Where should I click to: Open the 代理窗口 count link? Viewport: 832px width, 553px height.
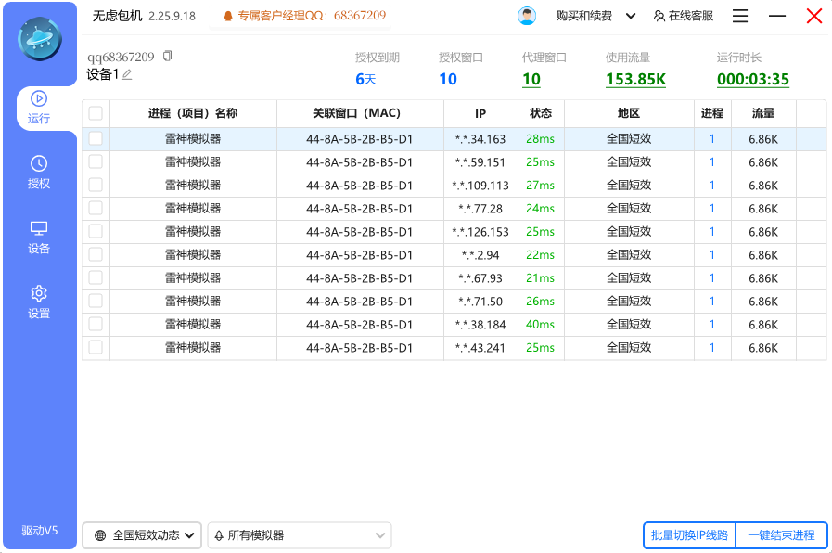529,80
